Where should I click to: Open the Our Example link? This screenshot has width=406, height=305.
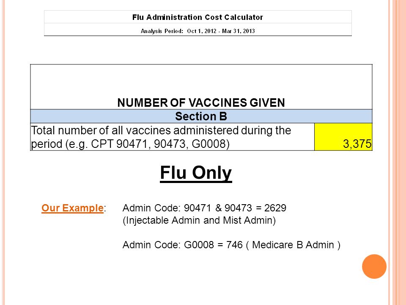72,208
